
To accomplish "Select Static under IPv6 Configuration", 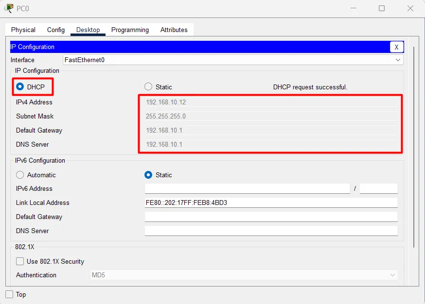I will [148, 175].
